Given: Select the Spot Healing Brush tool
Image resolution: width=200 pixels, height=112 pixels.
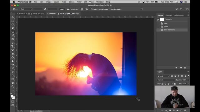Looking at the screenshot, I should coord(12,39).
